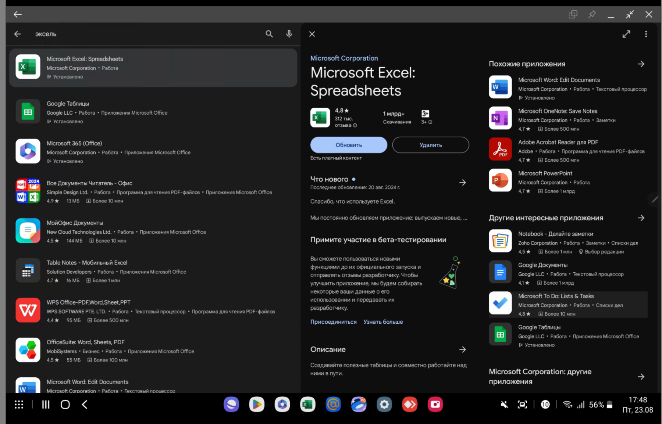Expand the Что нового section arrow
Image resolution: width=662 pixels, height=424 pixels.
click(462, 183)
